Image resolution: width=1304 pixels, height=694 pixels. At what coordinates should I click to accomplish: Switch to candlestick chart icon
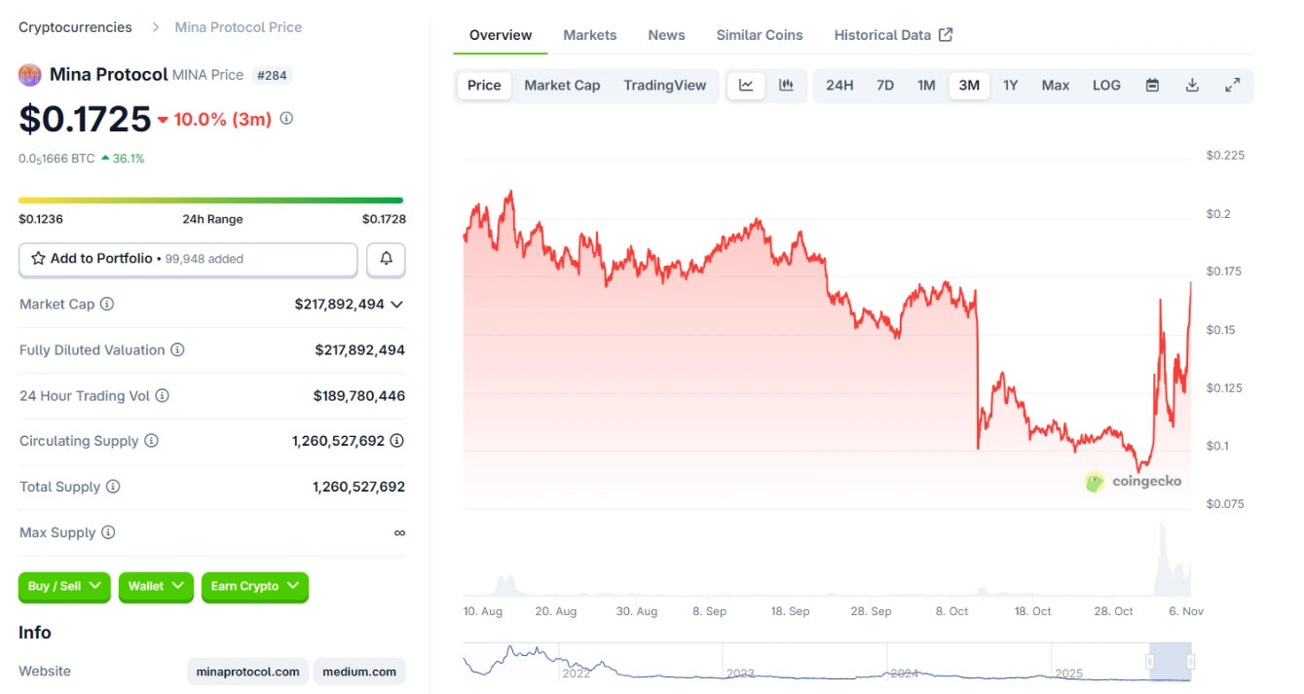(786, 86)
